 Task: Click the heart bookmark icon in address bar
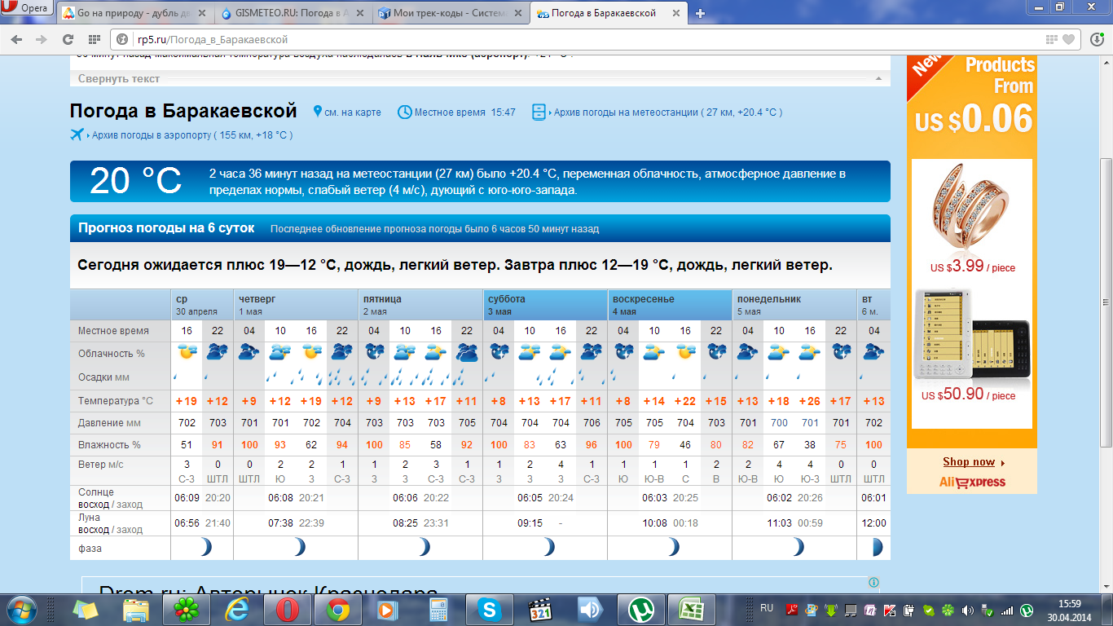click(1068, 39)
